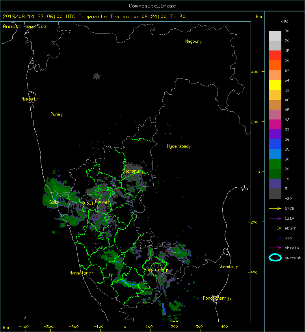Click the 'Annot: max dbz' annotation label
This screenshot has height=332, width=305.
(25, 26)
